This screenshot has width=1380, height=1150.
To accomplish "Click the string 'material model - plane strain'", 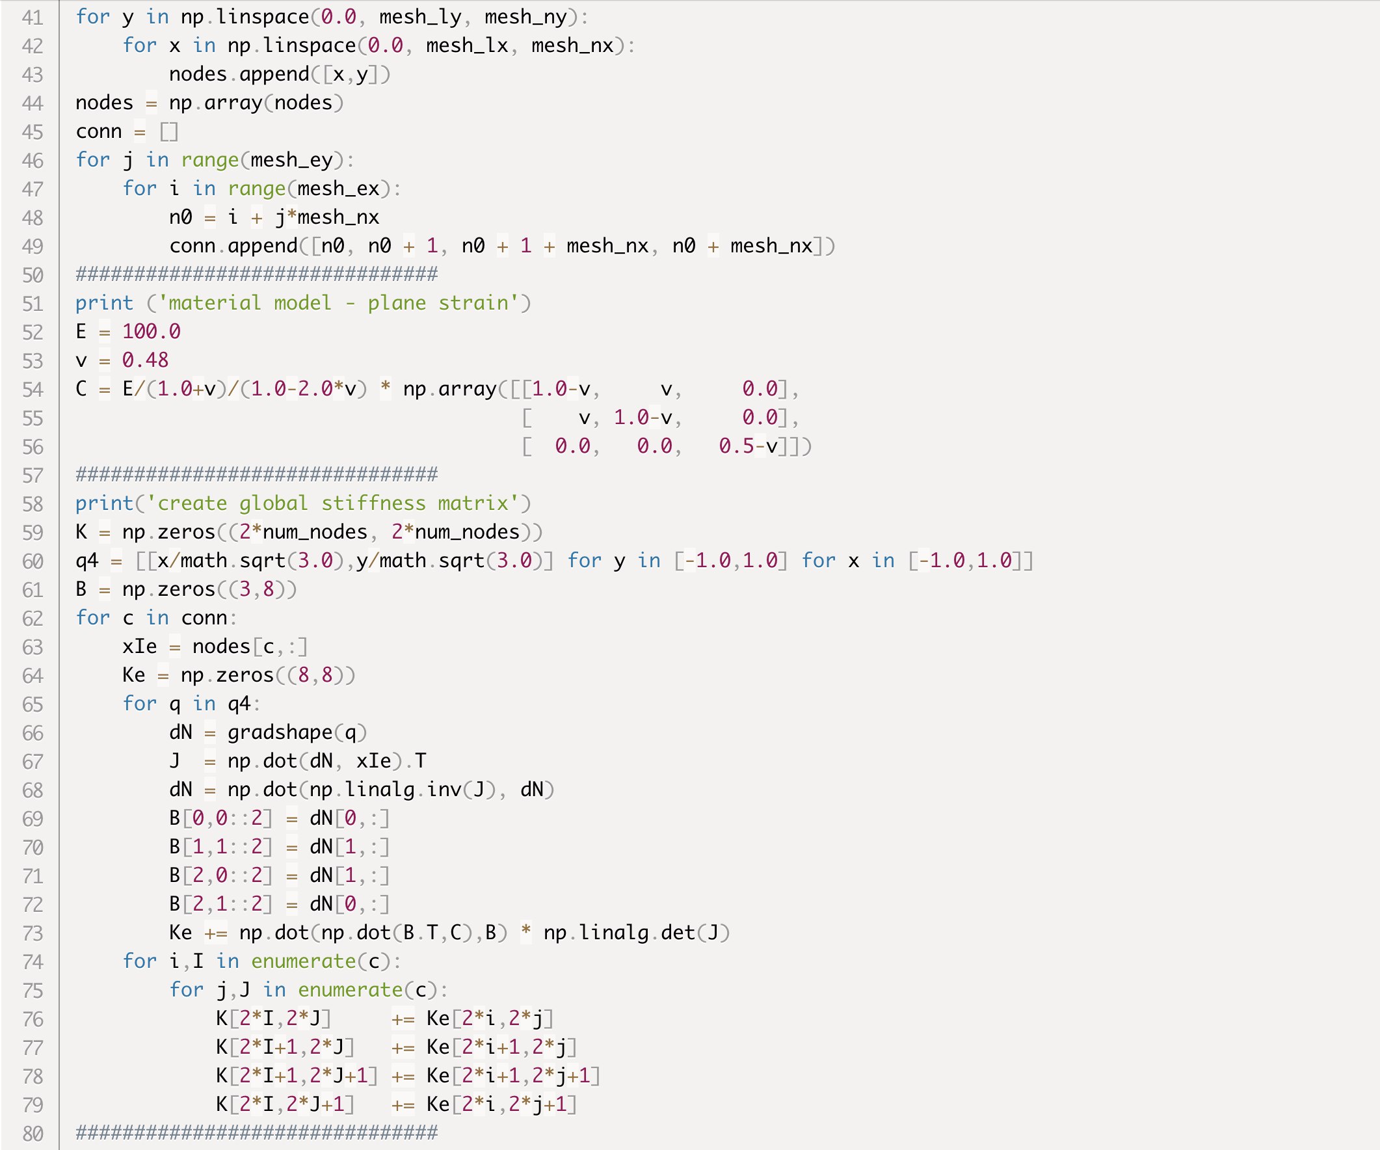I will pyautogui.click(x=338, y=303).
